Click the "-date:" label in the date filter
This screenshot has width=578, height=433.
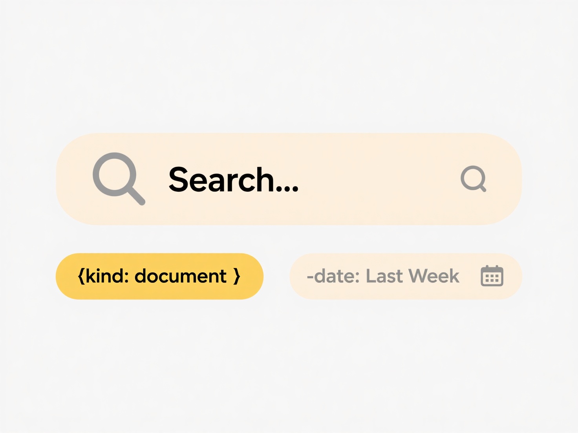tap(333, 276)
